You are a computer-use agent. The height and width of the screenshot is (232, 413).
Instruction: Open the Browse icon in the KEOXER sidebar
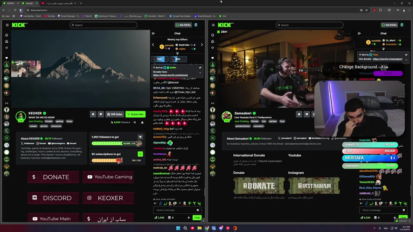coord(6,41)
